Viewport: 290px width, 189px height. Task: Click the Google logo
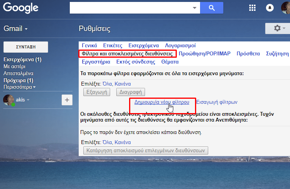[x=21, y=8]
